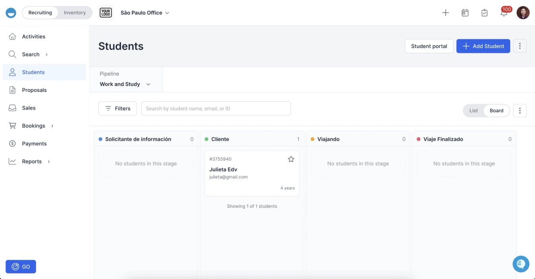The width and height of the screenshot is (535, 279).
Task: Select Board view
Action: tap(496, 111)
